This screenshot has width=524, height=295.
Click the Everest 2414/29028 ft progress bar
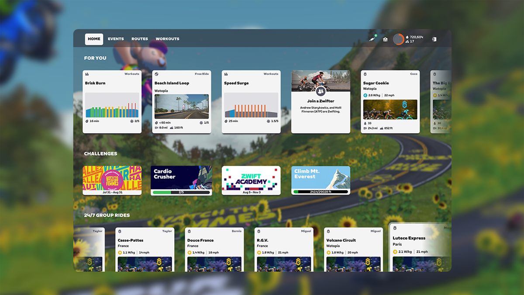tap(321, 192)
